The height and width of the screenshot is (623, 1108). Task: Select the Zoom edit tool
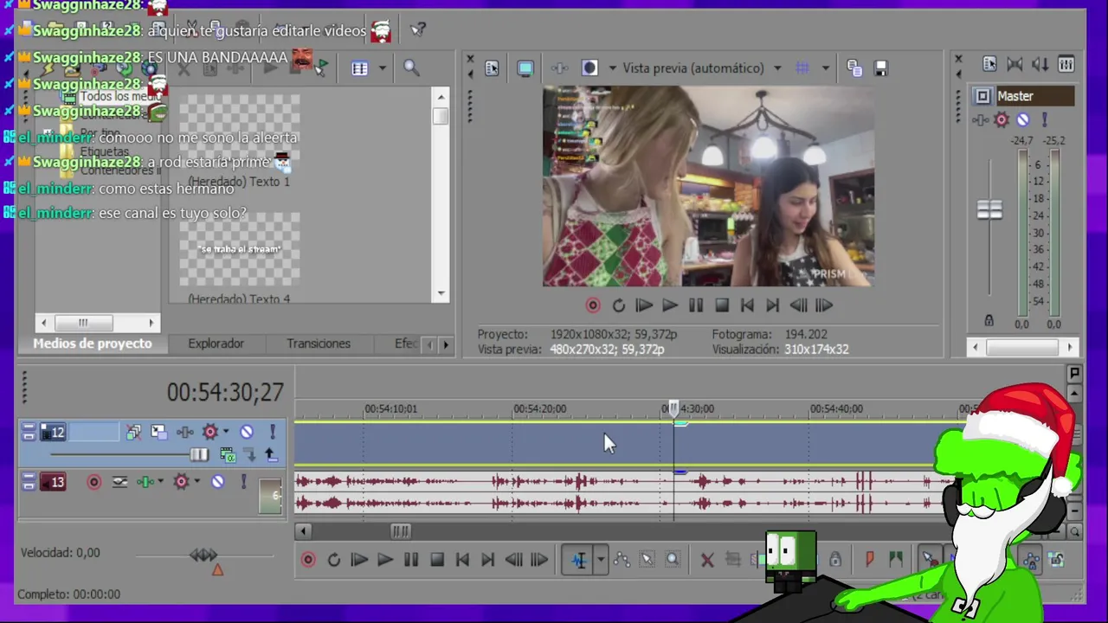point(673,560)
